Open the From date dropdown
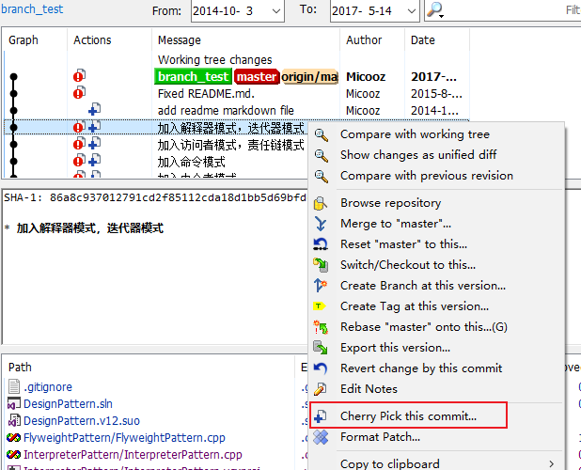 [275, 11]
